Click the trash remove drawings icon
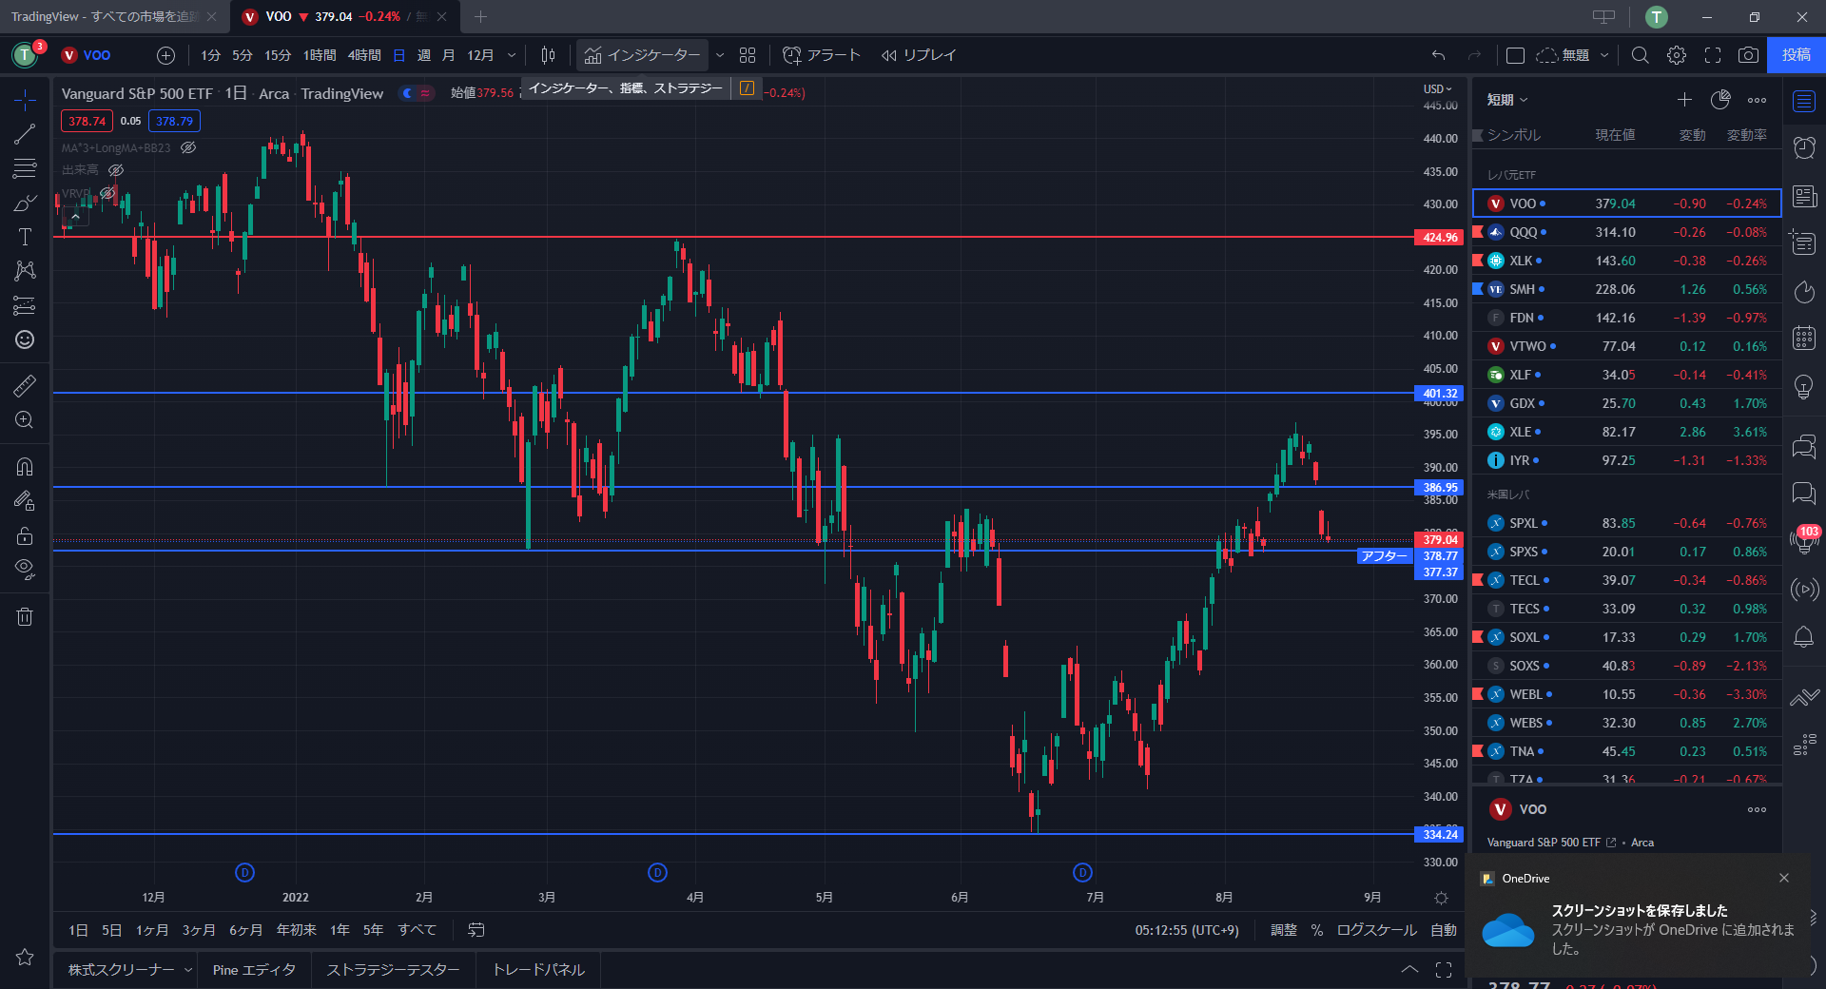 tap(25, 617)
